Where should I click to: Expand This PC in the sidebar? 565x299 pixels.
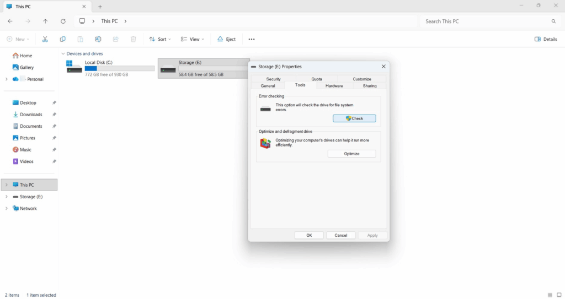coord(6,185)
